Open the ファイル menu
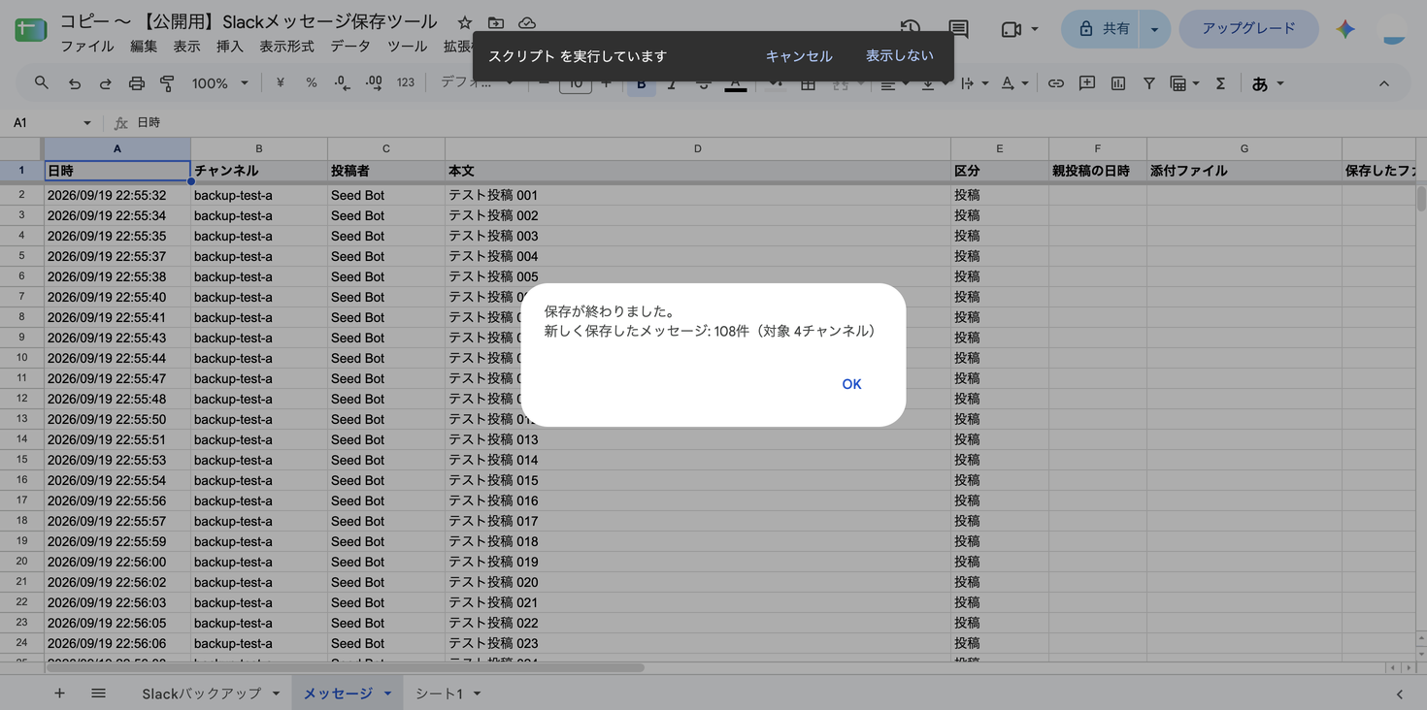 coord(87,47)
